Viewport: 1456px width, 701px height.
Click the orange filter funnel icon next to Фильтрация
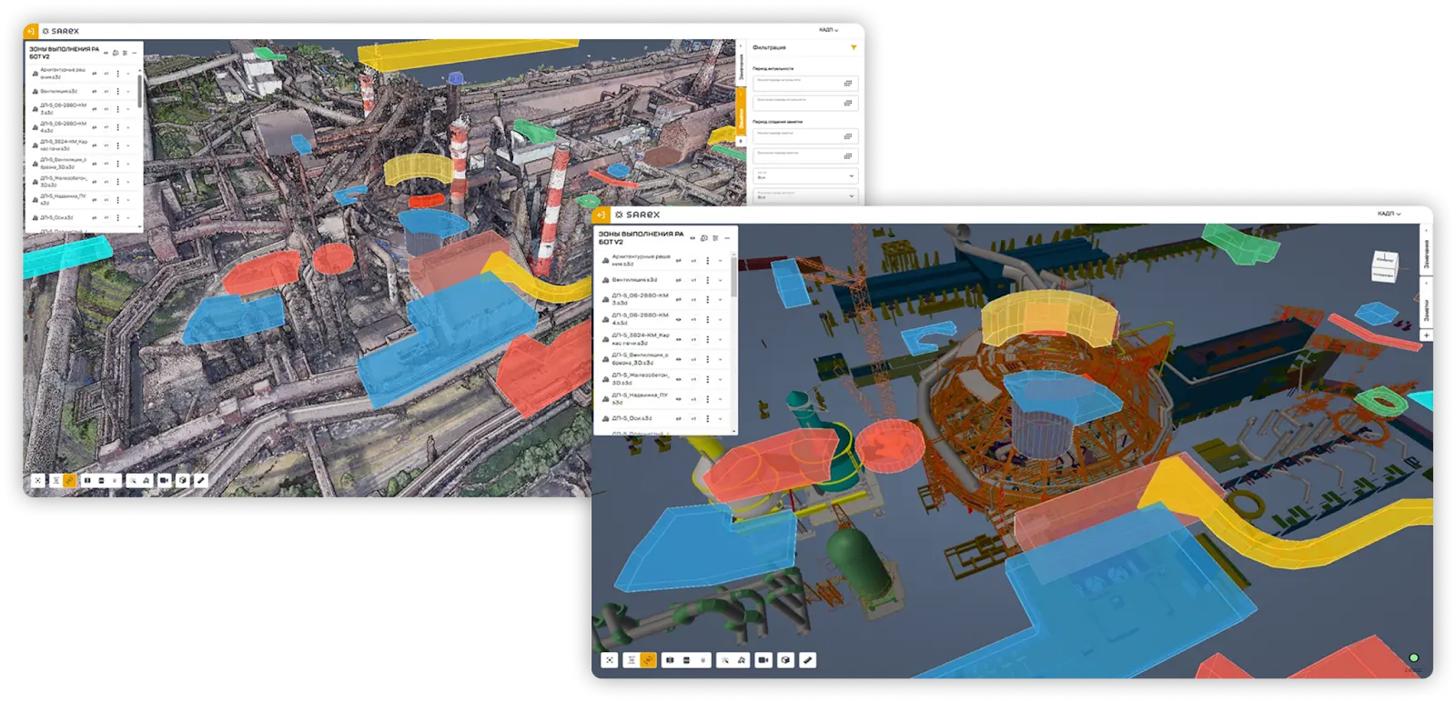pos(854,47)
